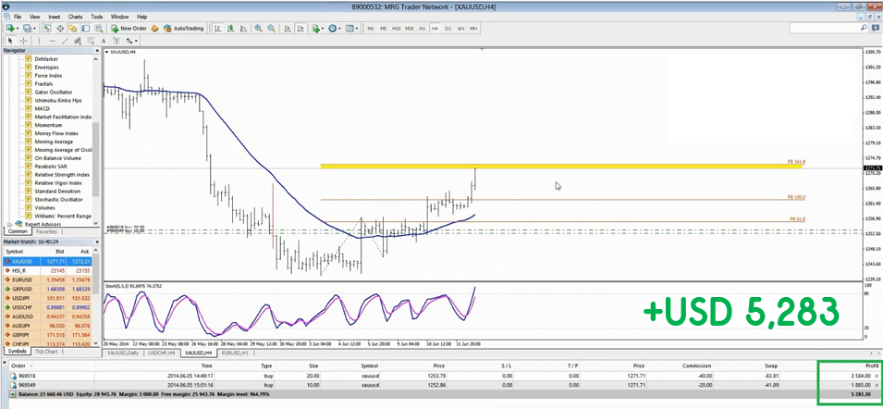Image resolution: width=883 pixels, height=409 pixels.
Task: Open the Charts menu
Action: (74, 17)
